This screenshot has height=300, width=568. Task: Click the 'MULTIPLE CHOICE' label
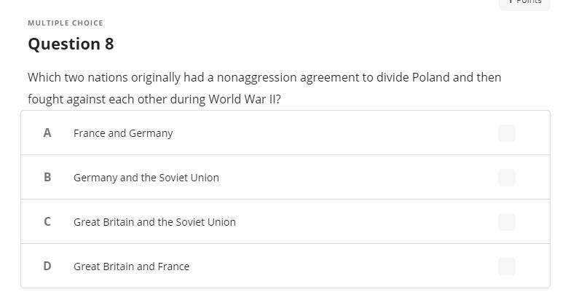point(66,23)
